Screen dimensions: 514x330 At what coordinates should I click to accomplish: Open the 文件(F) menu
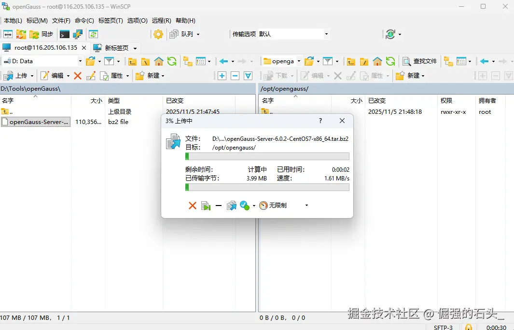[x=61, y=21]
